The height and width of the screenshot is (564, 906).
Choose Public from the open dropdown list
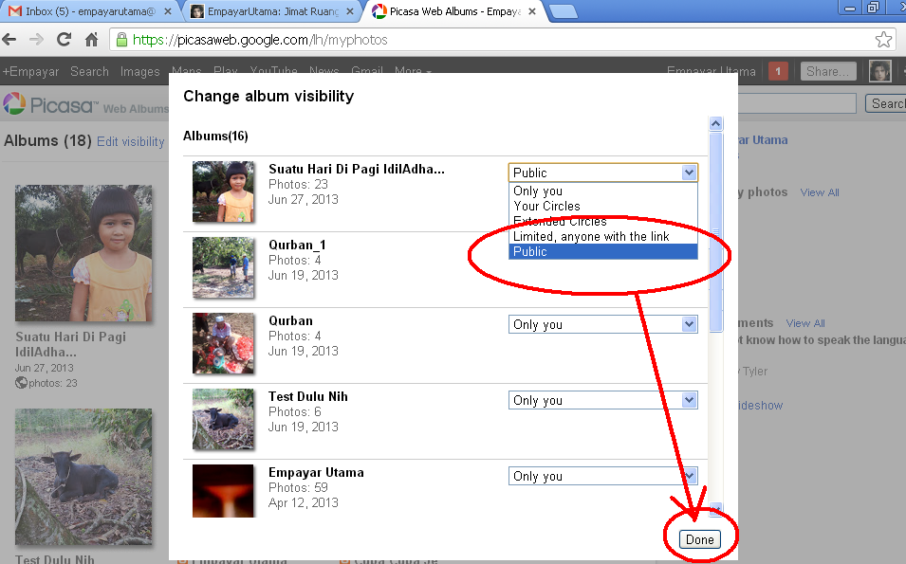coord(603,252)
